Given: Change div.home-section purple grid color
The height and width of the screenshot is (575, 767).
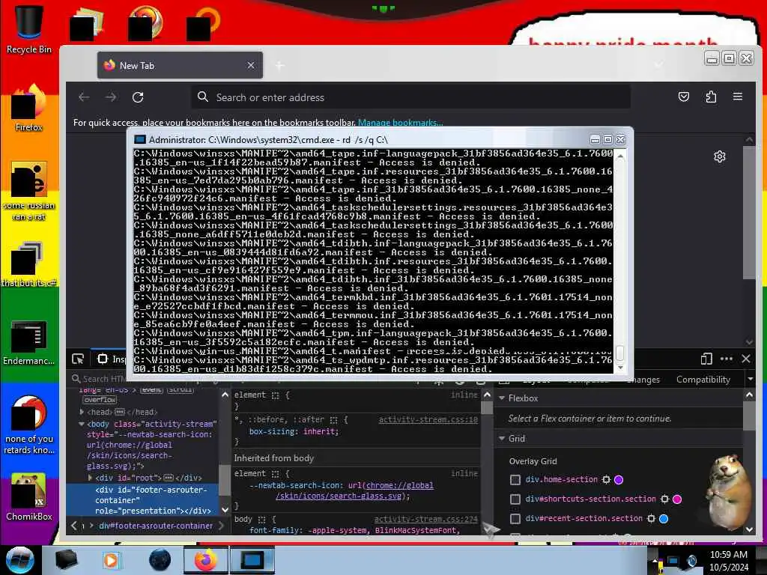Looking at the screenshot, I should (619, 480).
